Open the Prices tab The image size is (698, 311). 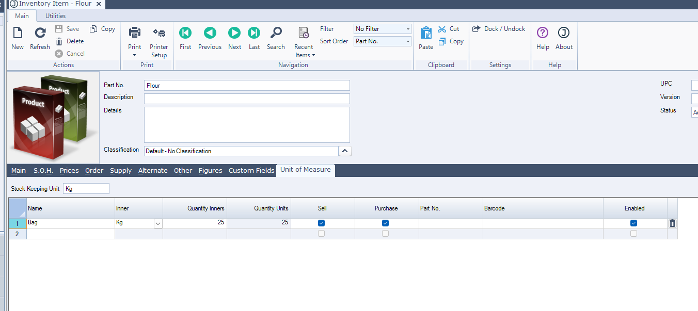[x=69, y=171]
